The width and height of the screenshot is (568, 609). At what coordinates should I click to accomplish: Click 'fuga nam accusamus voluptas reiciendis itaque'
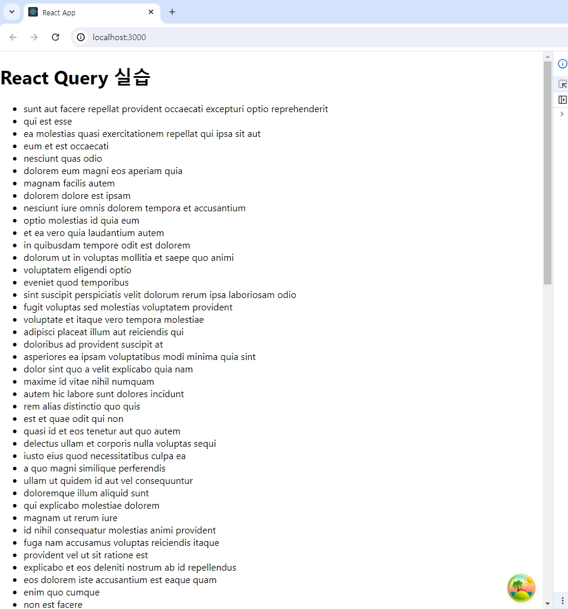(122, 543)
